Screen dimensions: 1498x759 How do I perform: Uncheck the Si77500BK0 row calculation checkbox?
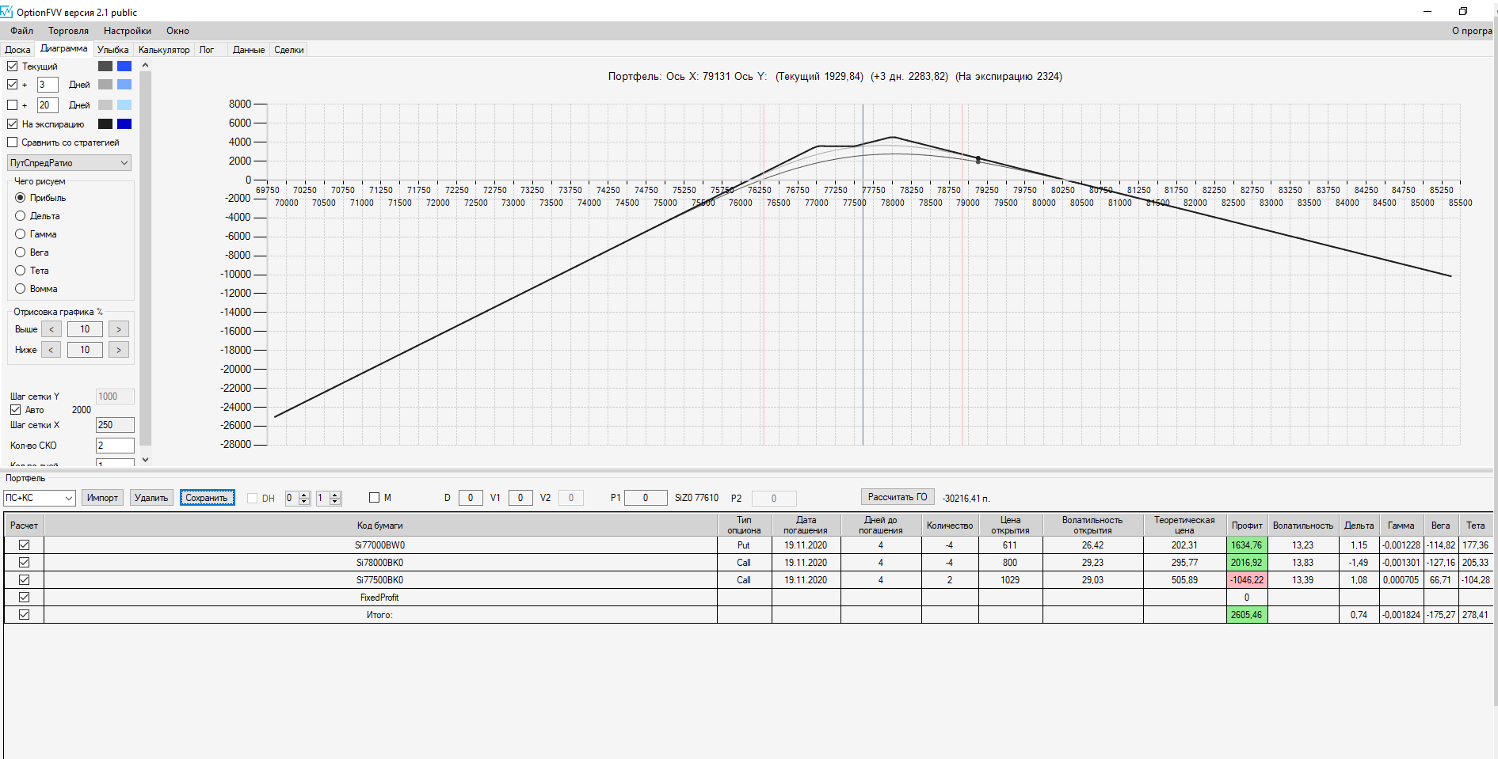click(24, 580)
